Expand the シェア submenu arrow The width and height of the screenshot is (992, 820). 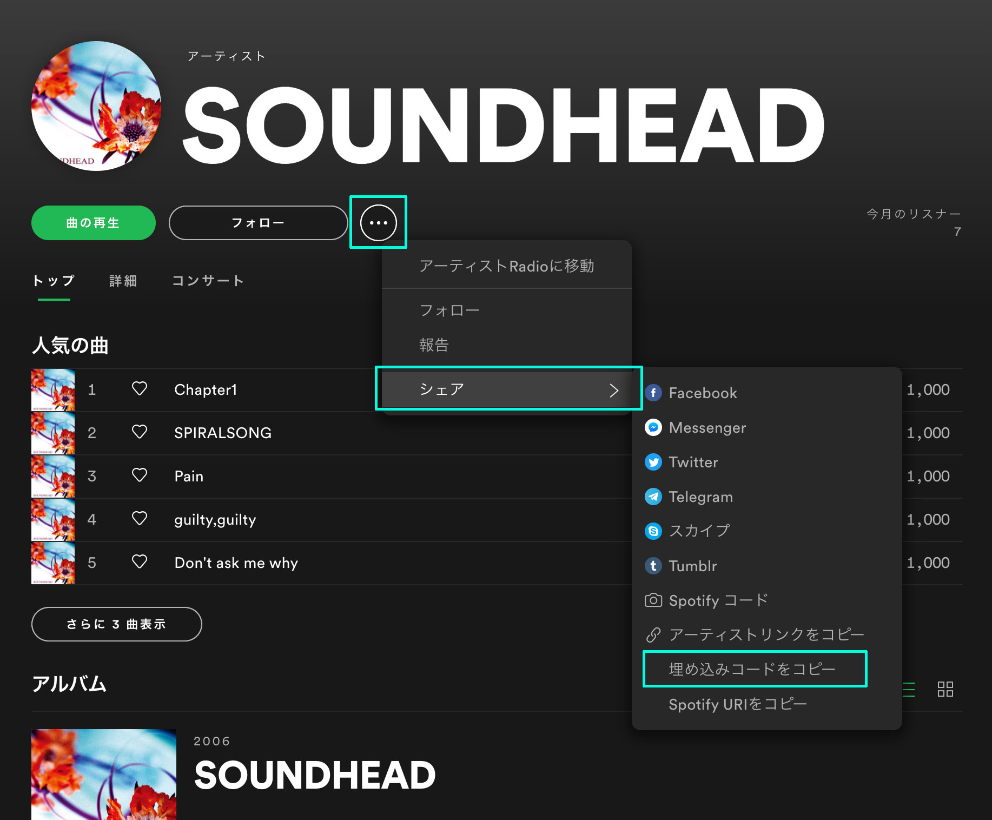(614, 391)
